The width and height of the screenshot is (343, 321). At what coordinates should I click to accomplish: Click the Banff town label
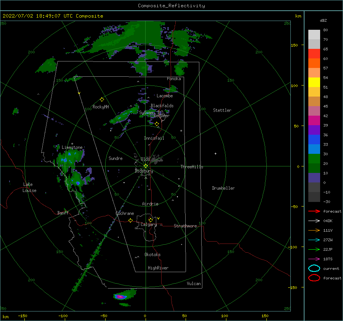[x=63, y=213]
